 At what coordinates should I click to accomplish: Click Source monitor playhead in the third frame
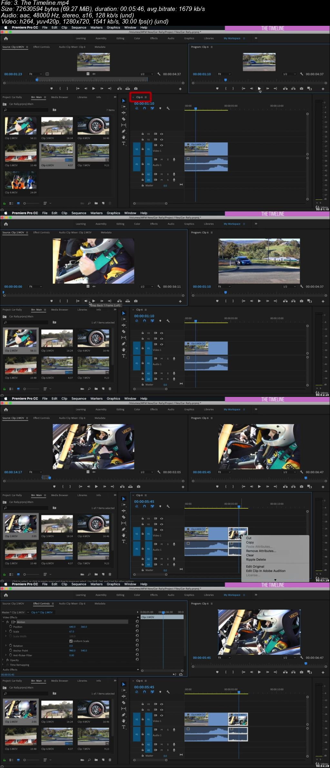[49, 478]
